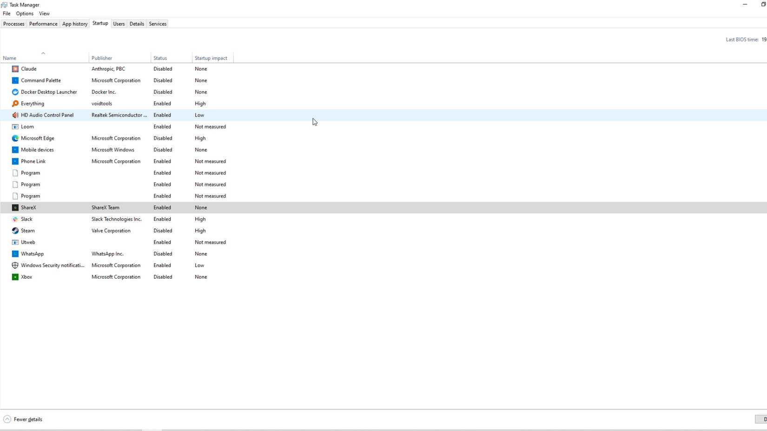This screenshot has width=767, height=431.
Task: Switch to the Performance tab
Action: 43,24
